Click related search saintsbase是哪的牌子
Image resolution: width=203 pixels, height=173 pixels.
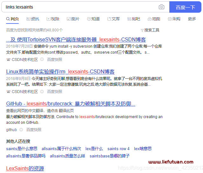click(x=110, y=156)
